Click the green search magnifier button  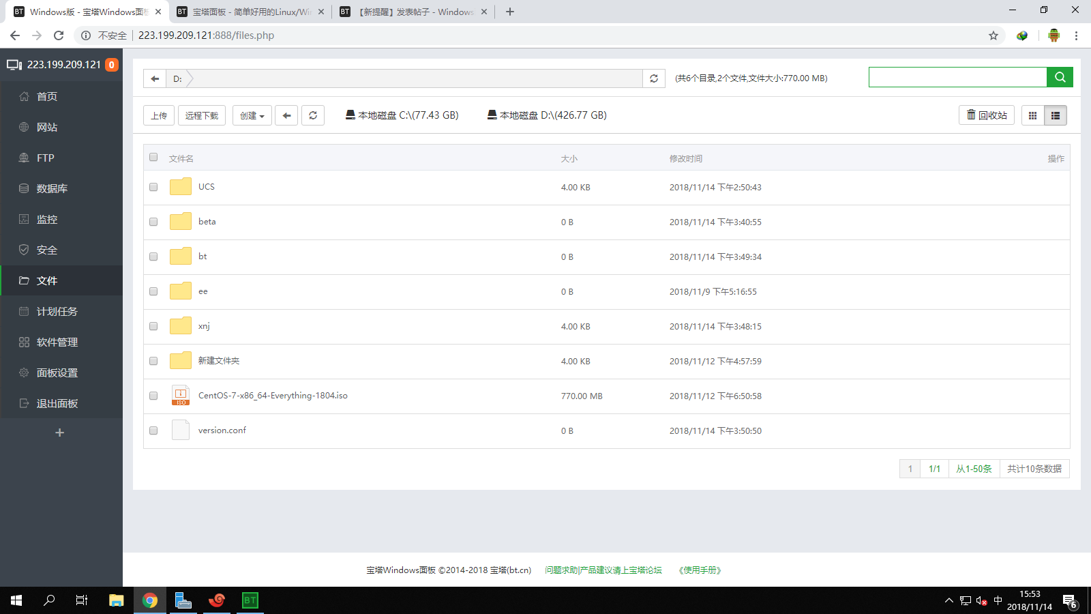tap(1060, 77)
